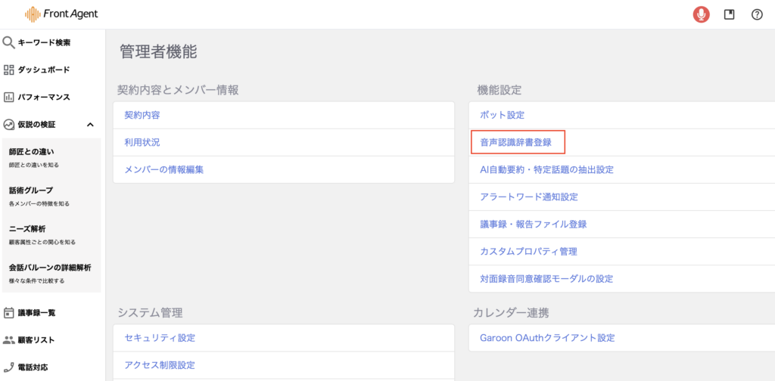This screenshot has height=381, width=775.
Task: Click the phone icon beside 電話対応
Action: click(9, 367)
